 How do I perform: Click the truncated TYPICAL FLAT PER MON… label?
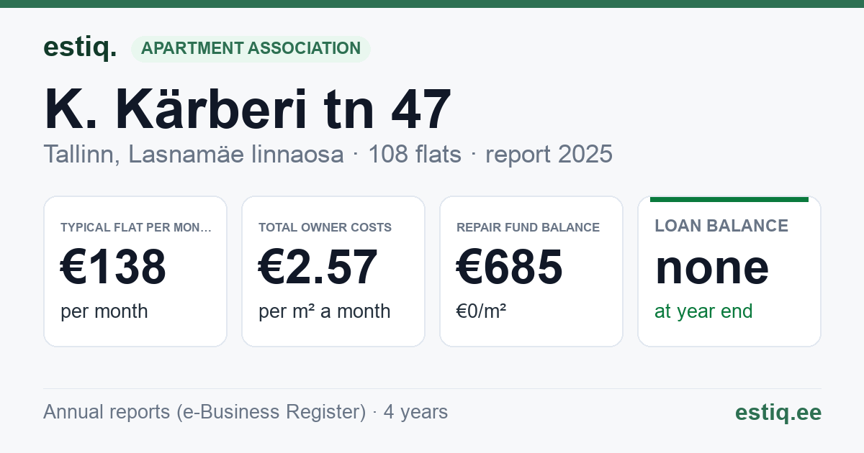(137, 227)
